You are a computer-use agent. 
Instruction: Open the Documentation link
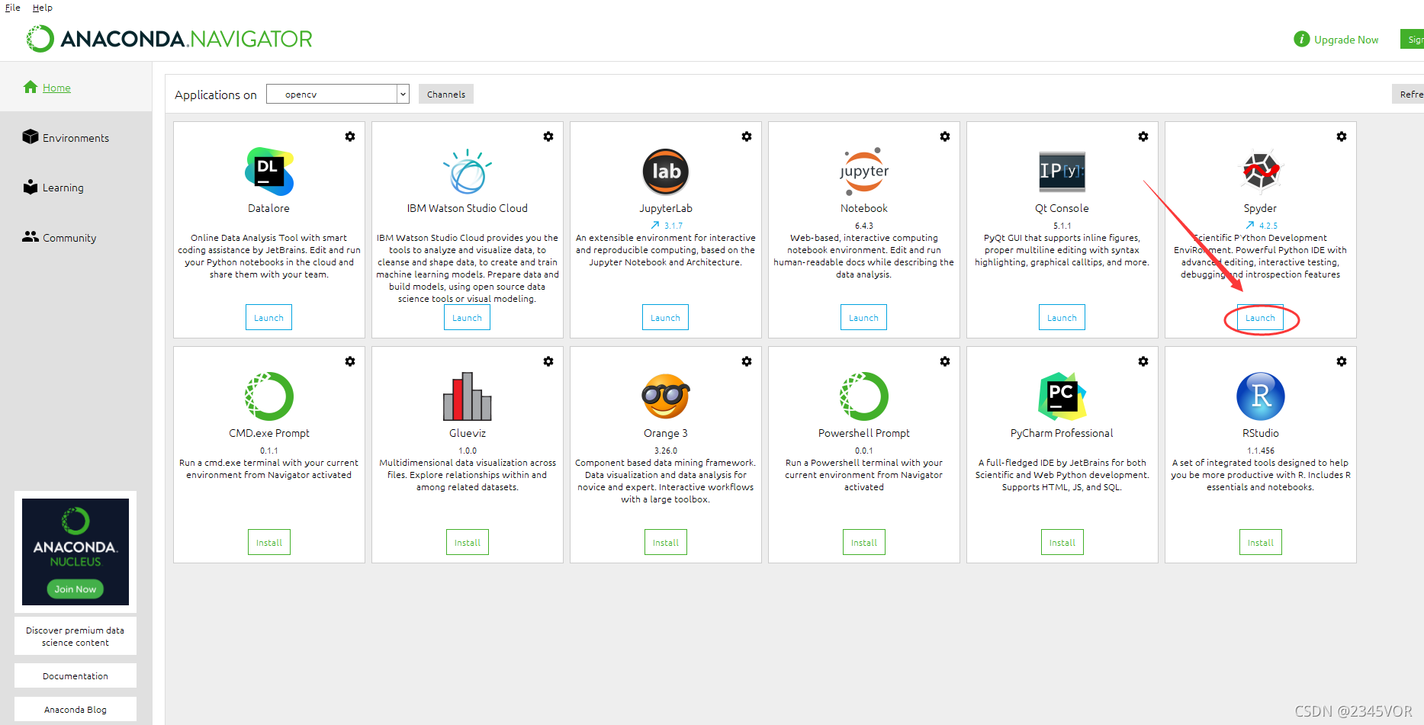[x=76, y=675]
